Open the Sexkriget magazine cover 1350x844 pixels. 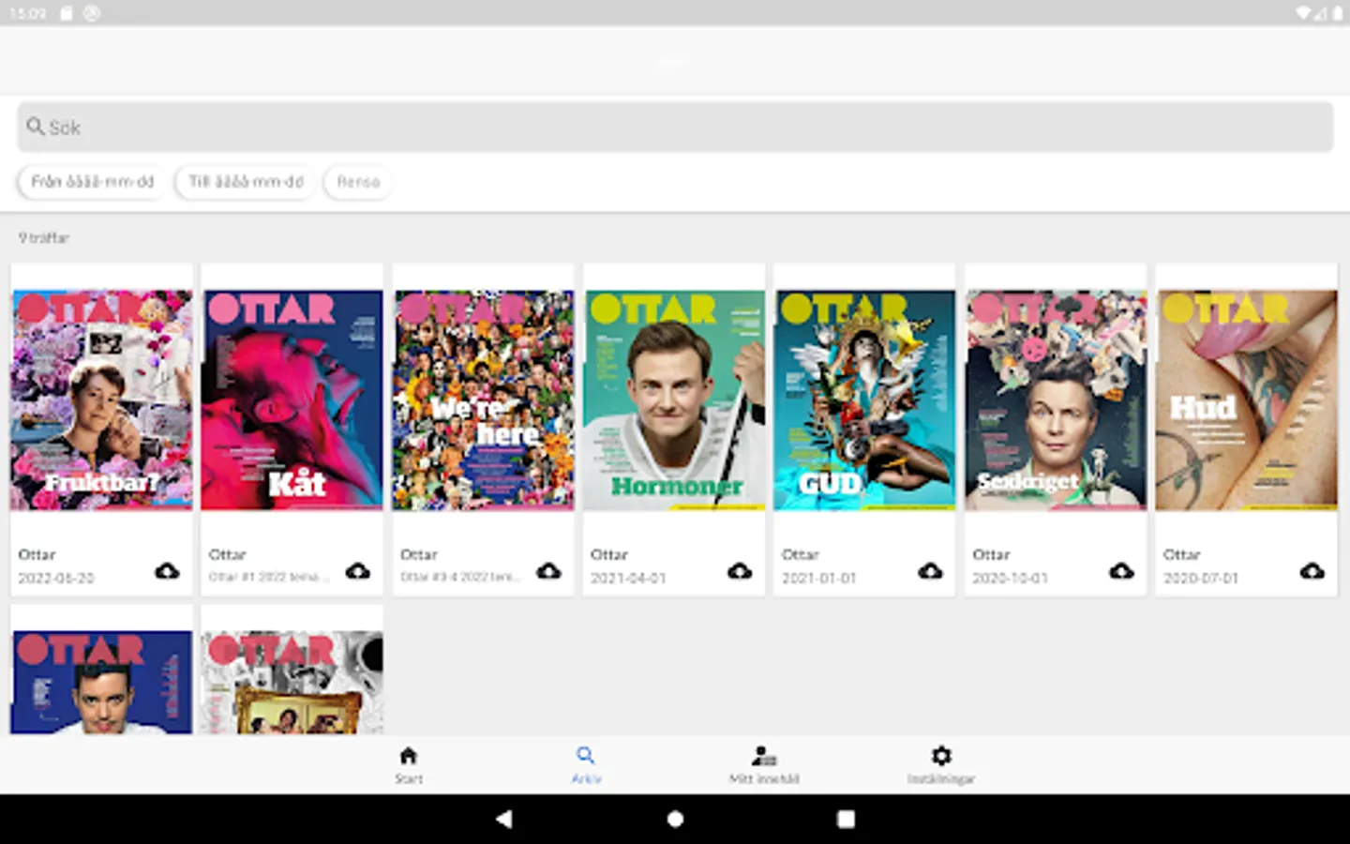(x=1056, y=399)
